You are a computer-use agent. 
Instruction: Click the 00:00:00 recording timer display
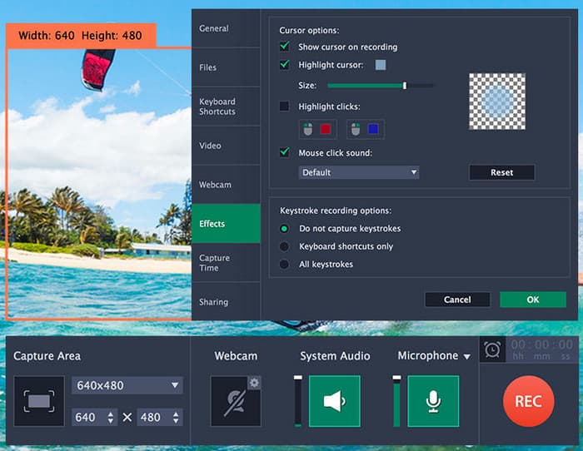(x=541, y=349)
